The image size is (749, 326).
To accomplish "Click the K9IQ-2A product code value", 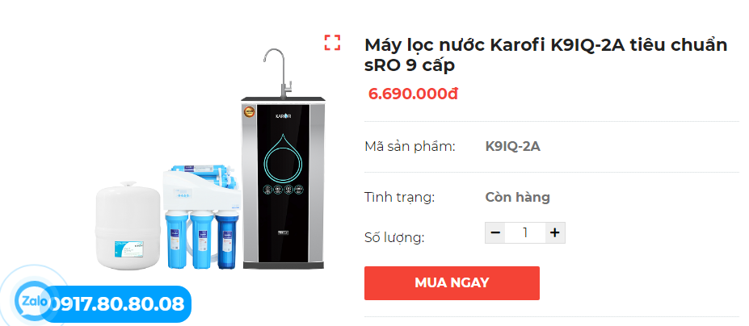I will [512, 147].
